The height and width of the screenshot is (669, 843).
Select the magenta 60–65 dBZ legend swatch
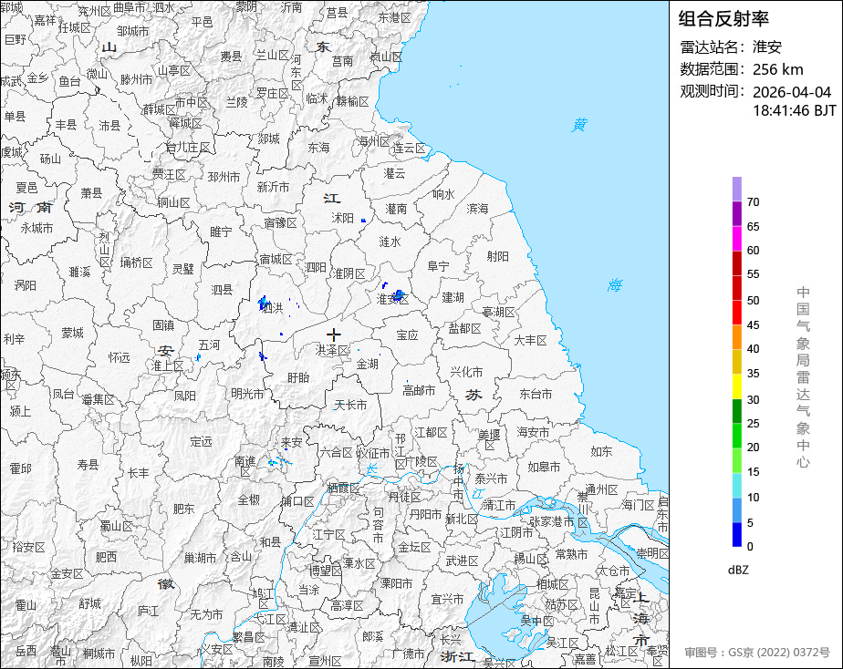(736, 238)
